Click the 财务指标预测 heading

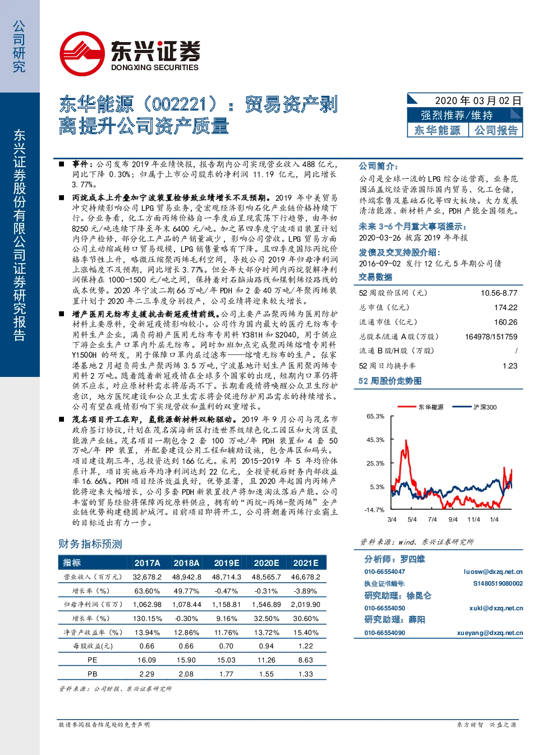[90, 544]
